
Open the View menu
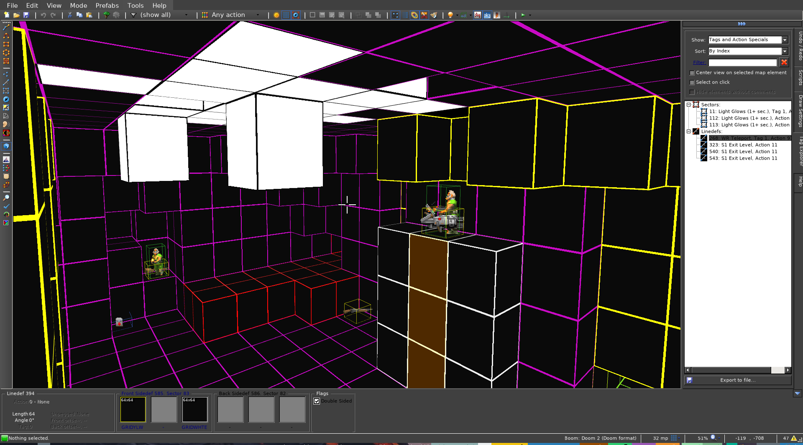point(54,5)
